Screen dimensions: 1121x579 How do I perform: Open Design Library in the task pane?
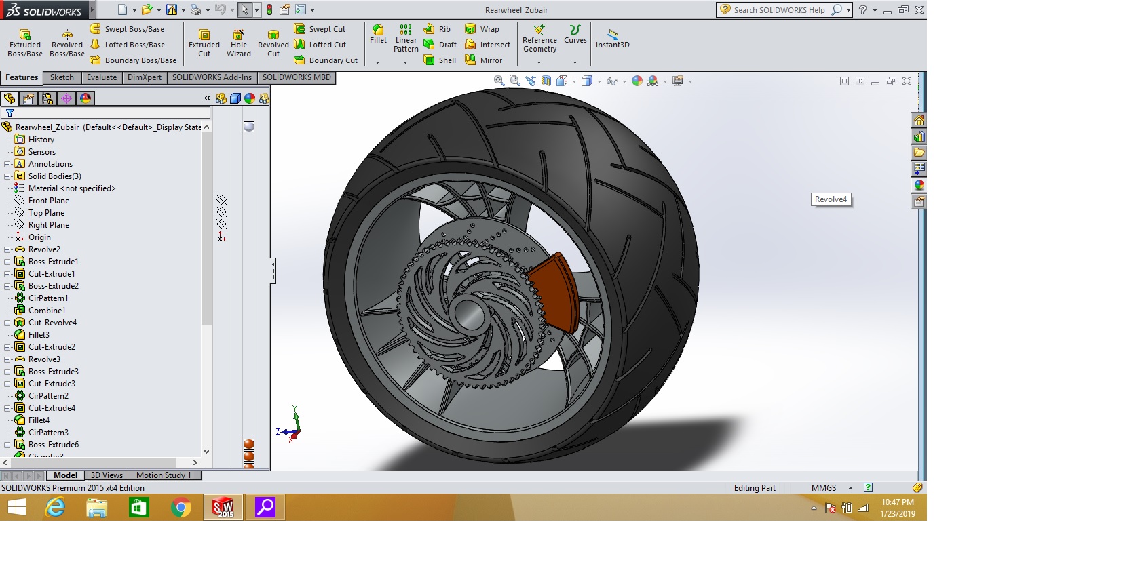919,137
